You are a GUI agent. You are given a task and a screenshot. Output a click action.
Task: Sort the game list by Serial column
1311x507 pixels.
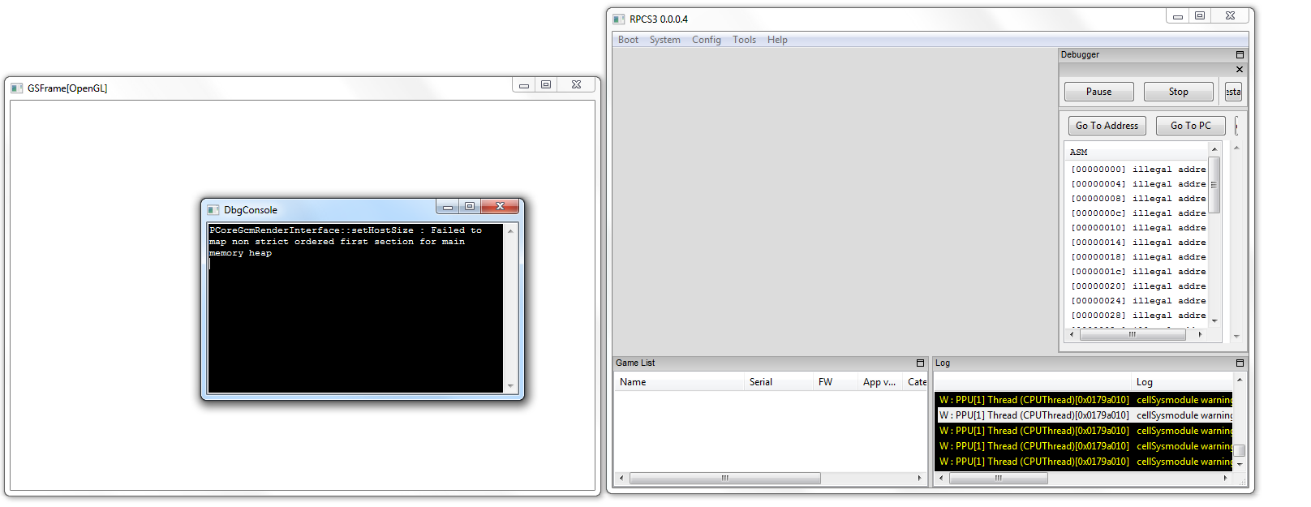click(x=761, y=382)
